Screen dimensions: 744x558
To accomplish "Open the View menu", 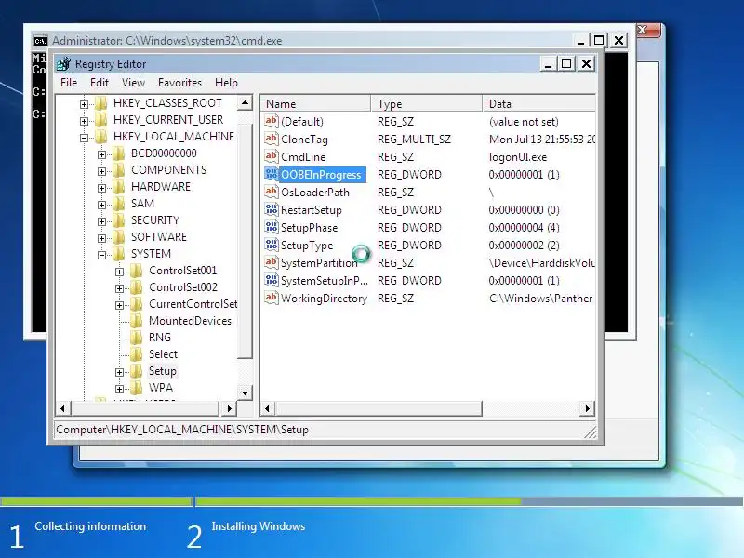I will coord(133,83).
